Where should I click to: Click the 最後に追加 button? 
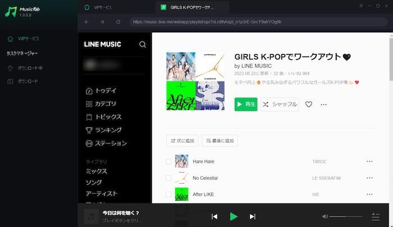[220, 141]
